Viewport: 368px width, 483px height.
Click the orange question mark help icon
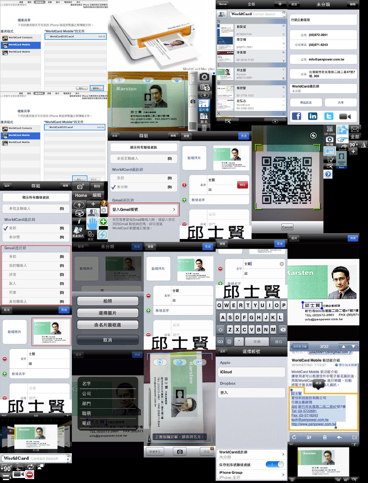[x=103, y=203]
